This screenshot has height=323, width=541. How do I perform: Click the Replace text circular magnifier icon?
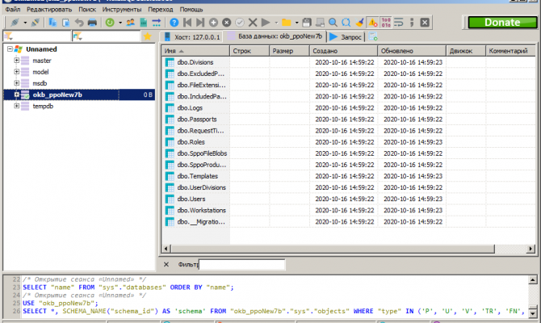click(346, 23)
